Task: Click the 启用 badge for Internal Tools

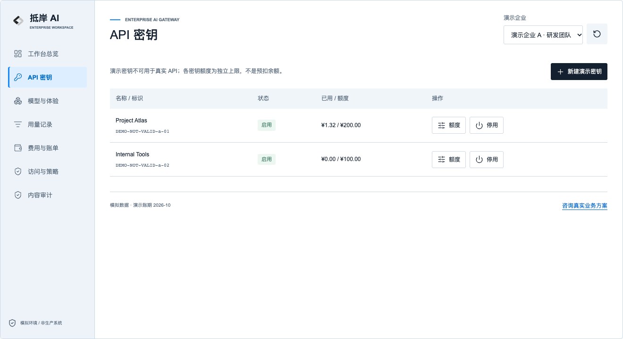Action: [x=267, y=159]
